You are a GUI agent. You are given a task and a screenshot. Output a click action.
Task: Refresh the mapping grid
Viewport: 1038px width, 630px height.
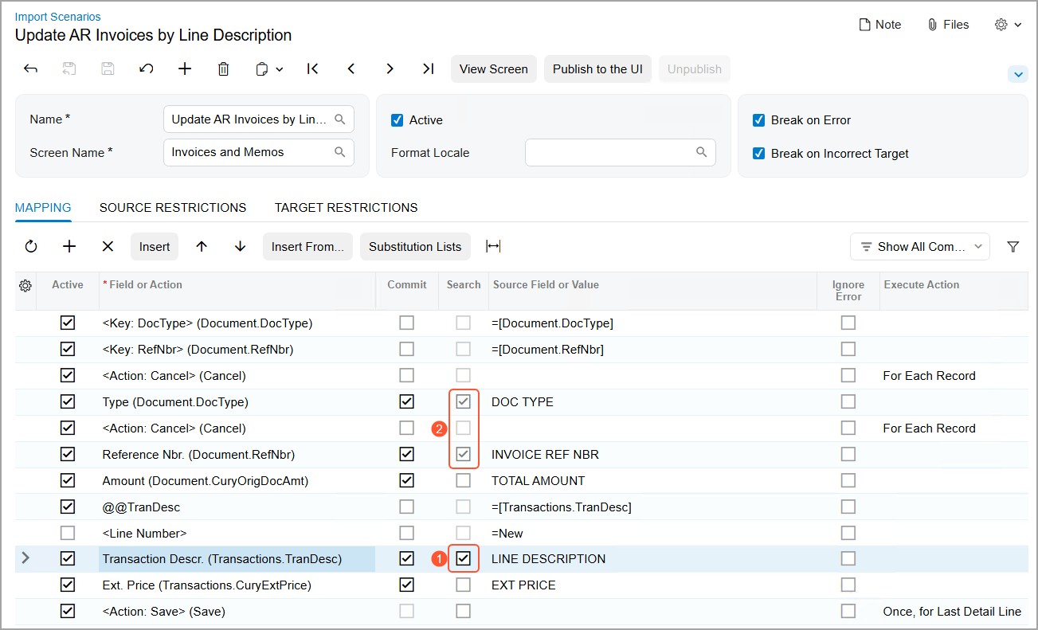pyautogui.click(x=31, y=247)
